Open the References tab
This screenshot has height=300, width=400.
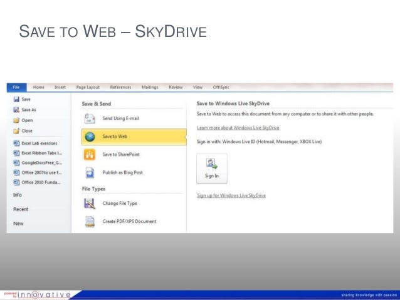pyautogui.click(x=120, y=87)
